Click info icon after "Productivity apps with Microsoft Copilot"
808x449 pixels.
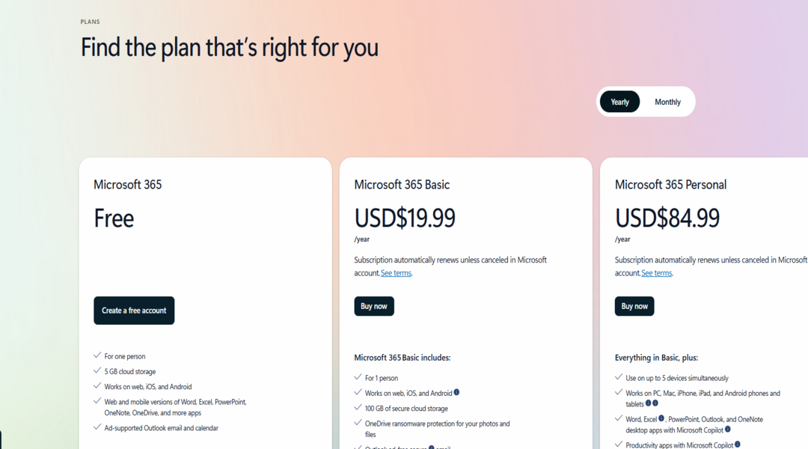[738, 445]
